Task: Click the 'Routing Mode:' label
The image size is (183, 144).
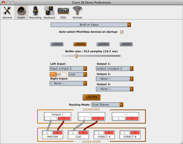Action: (80, 105)
